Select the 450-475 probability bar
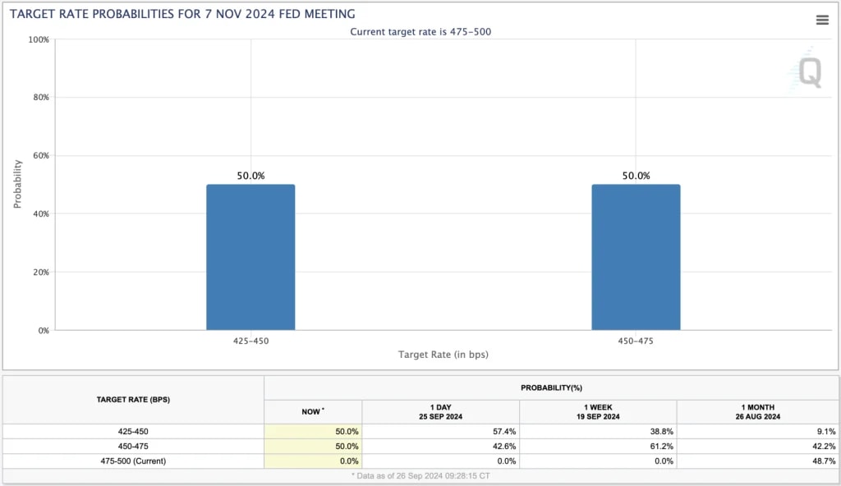Screen dimensions: 841x486 point(636,256)
